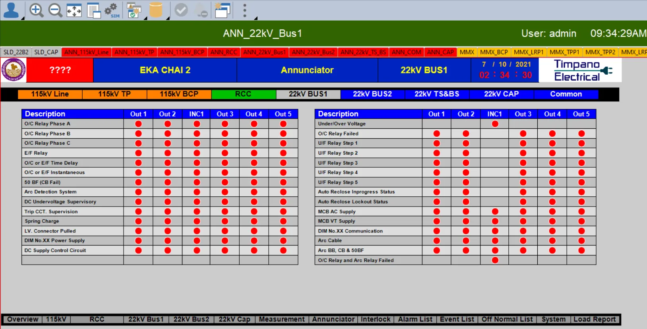Click the gray acknowledge checkmark icon
This screenshot has width=647, height=329.
click(181, 10)
